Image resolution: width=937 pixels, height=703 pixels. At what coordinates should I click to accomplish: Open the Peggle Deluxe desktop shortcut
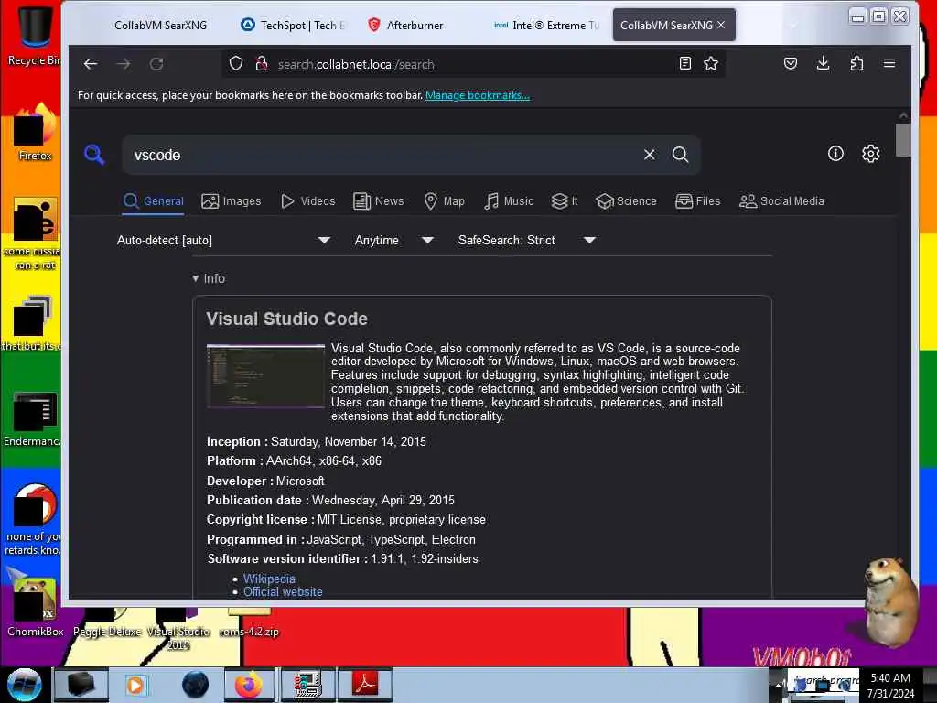click(107, 622)
